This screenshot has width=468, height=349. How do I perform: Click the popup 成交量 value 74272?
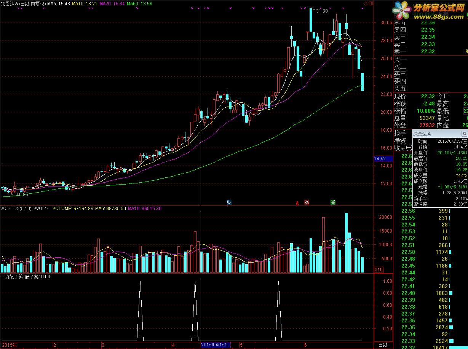461,175
